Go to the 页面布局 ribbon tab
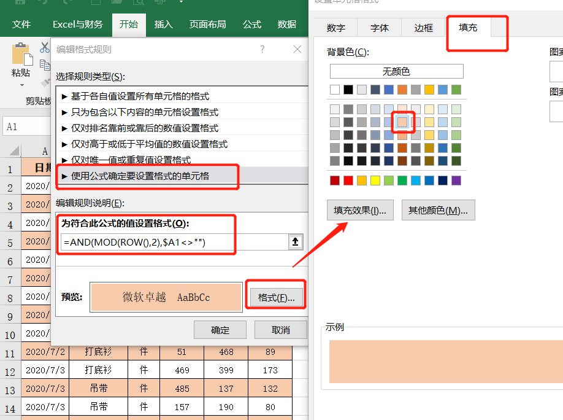This screenshot has width=563, height=420. pyautogui.click(x=207, y=25)
